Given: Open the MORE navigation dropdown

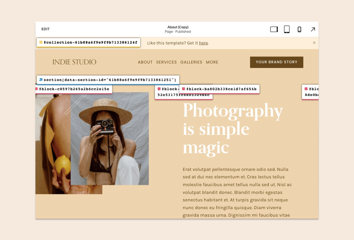Looking at the screenshot, I should [x=212, y=62].
